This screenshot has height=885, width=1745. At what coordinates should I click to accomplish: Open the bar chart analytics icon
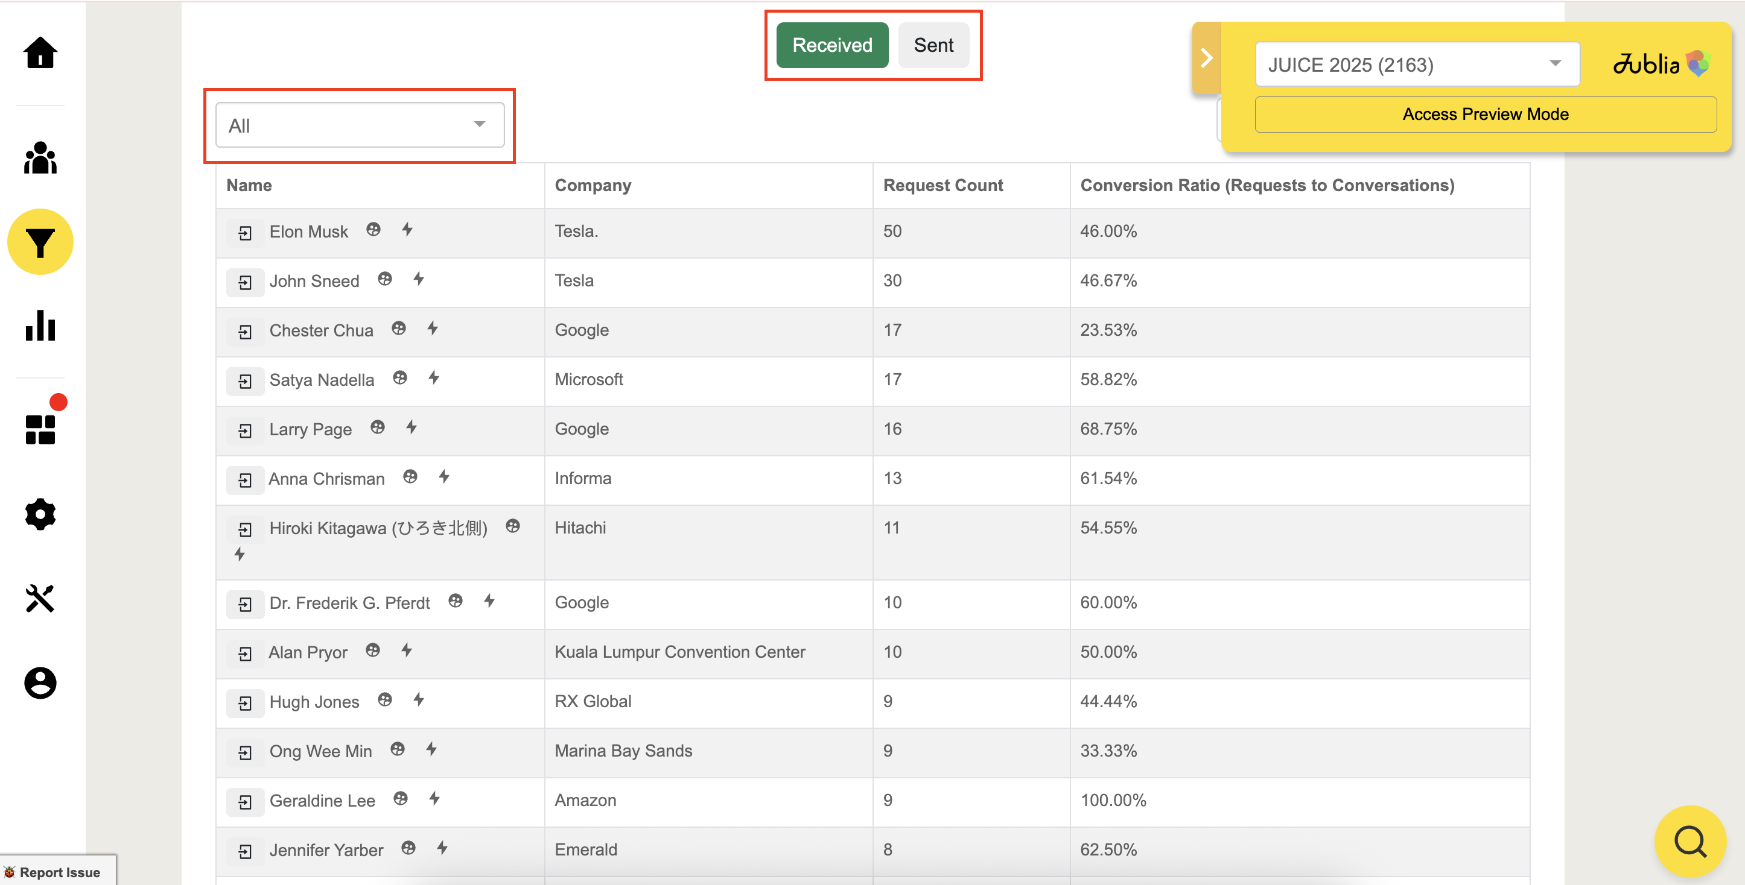[x=40, y=326]
